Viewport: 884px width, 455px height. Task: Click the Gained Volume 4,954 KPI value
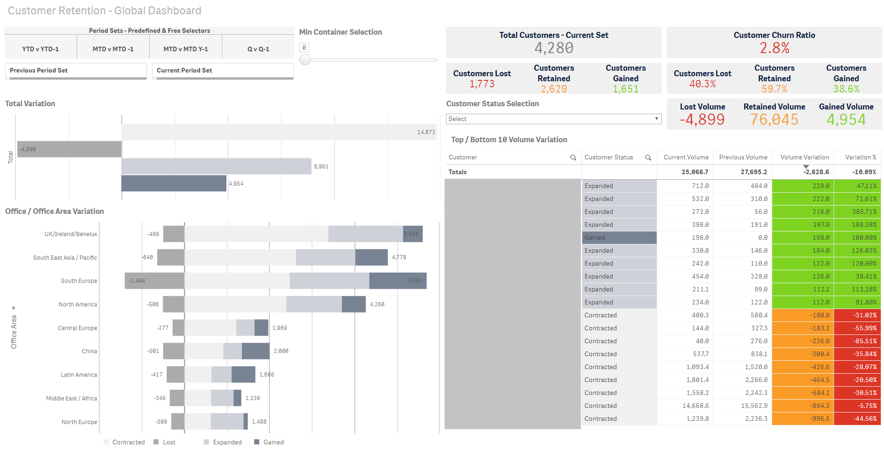tap(846, 120)
